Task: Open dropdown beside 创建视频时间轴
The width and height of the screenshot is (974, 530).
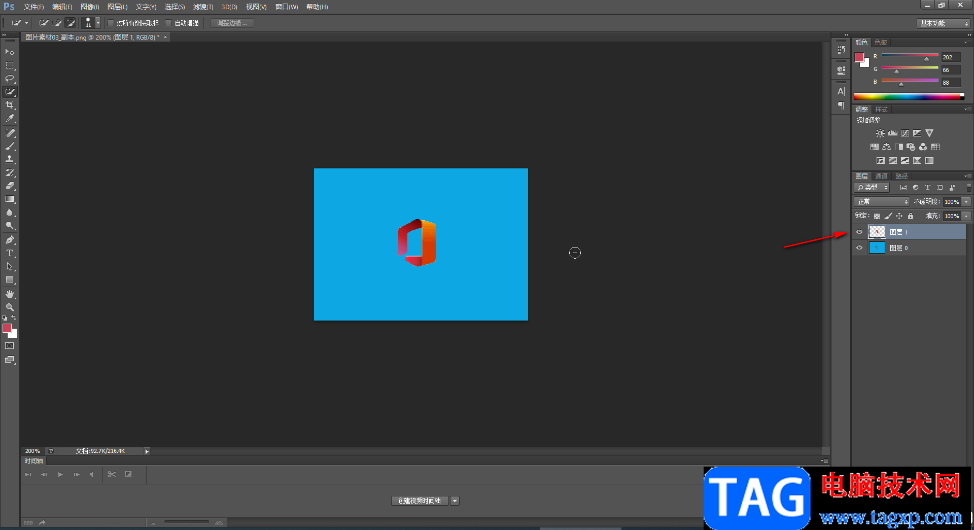Action: [x=455, y=501]
